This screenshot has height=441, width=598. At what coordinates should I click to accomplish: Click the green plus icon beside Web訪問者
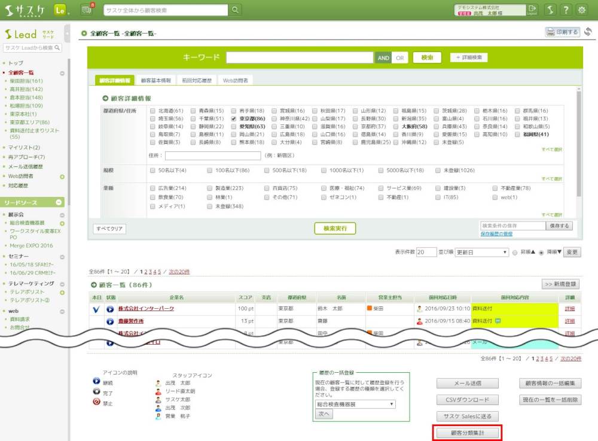(62, 177)
